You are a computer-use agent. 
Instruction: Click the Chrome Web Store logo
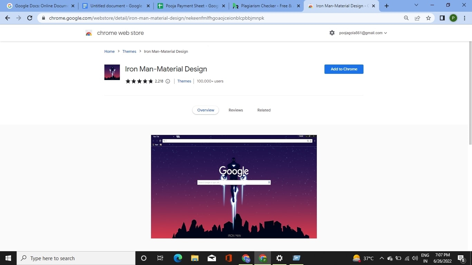[x=89, y=33]
